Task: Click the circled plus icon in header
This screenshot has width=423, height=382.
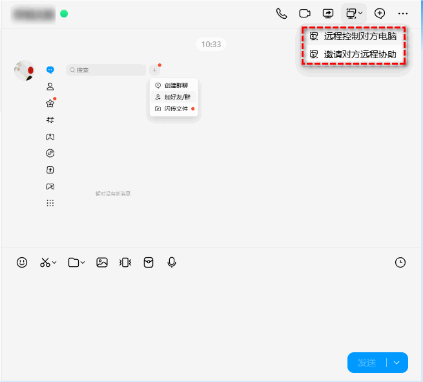Action: coord(380,13)
